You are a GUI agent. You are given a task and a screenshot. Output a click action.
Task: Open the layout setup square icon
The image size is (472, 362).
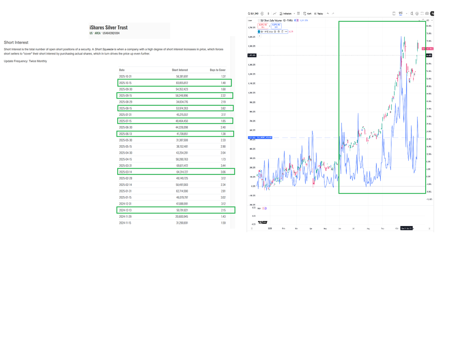coord(394,13)
